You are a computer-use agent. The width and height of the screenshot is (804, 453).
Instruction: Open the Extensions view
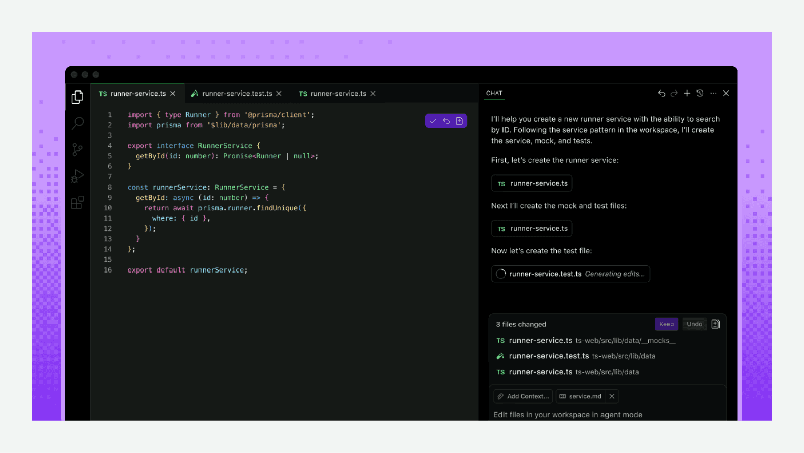77,202
